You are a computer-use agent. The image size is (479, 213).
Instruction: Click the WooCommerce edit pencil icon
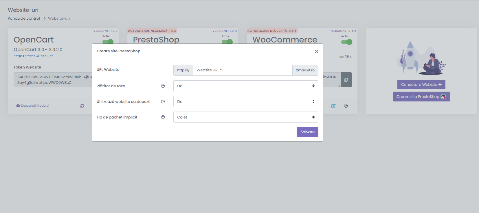333,106
